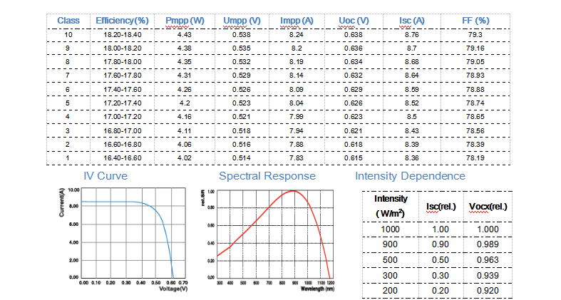Click the Intensity (W/m²) table header
The height and width of the screenshot is (300, 561).
(390, 206)
